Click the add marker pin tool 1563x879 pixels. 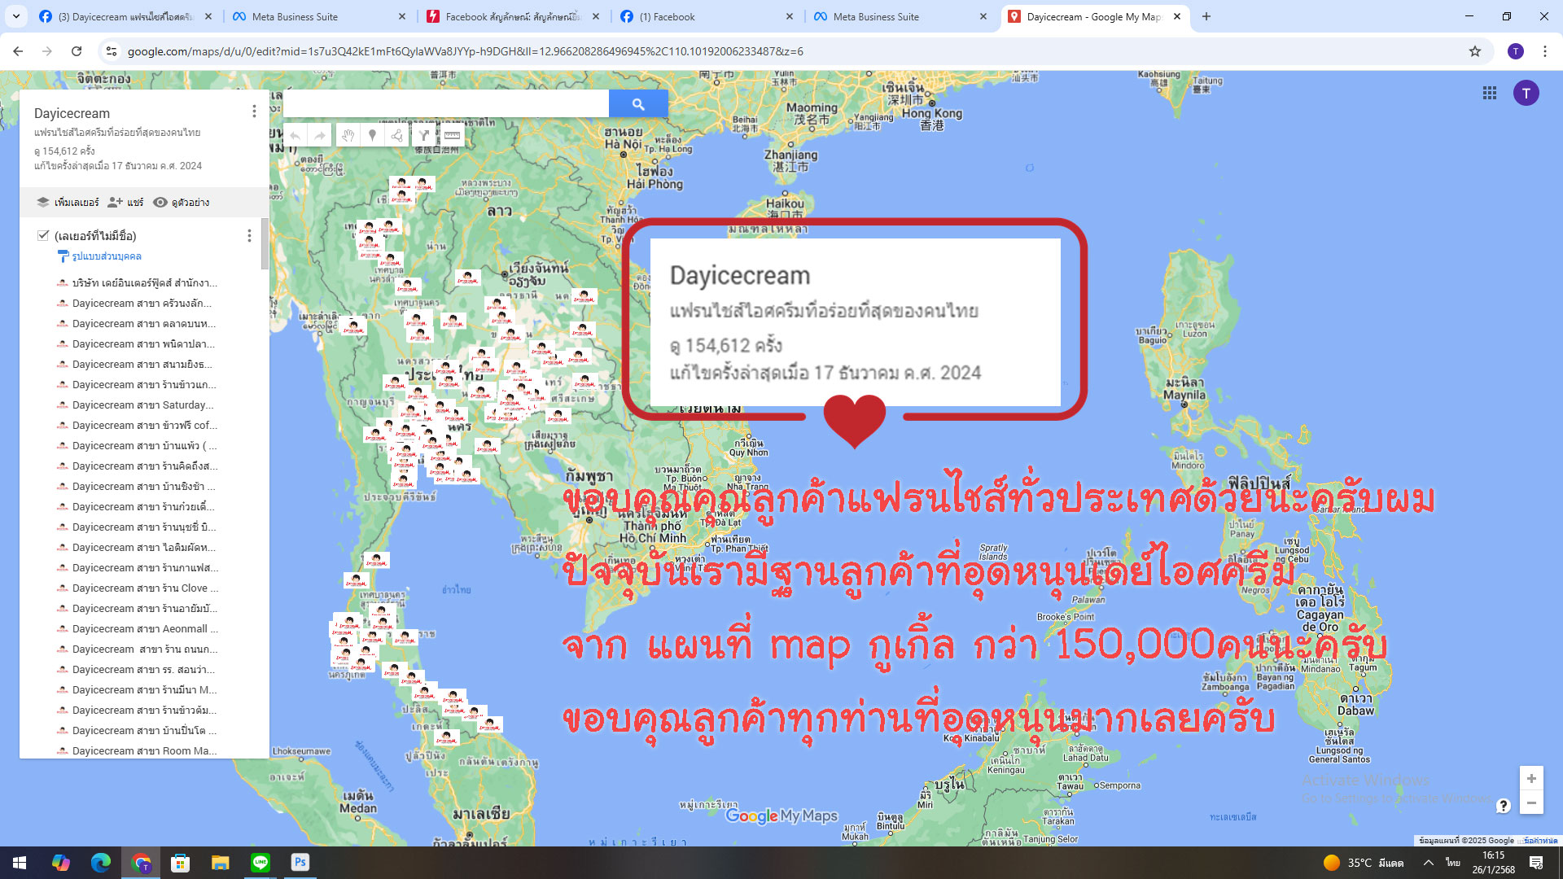372,136
